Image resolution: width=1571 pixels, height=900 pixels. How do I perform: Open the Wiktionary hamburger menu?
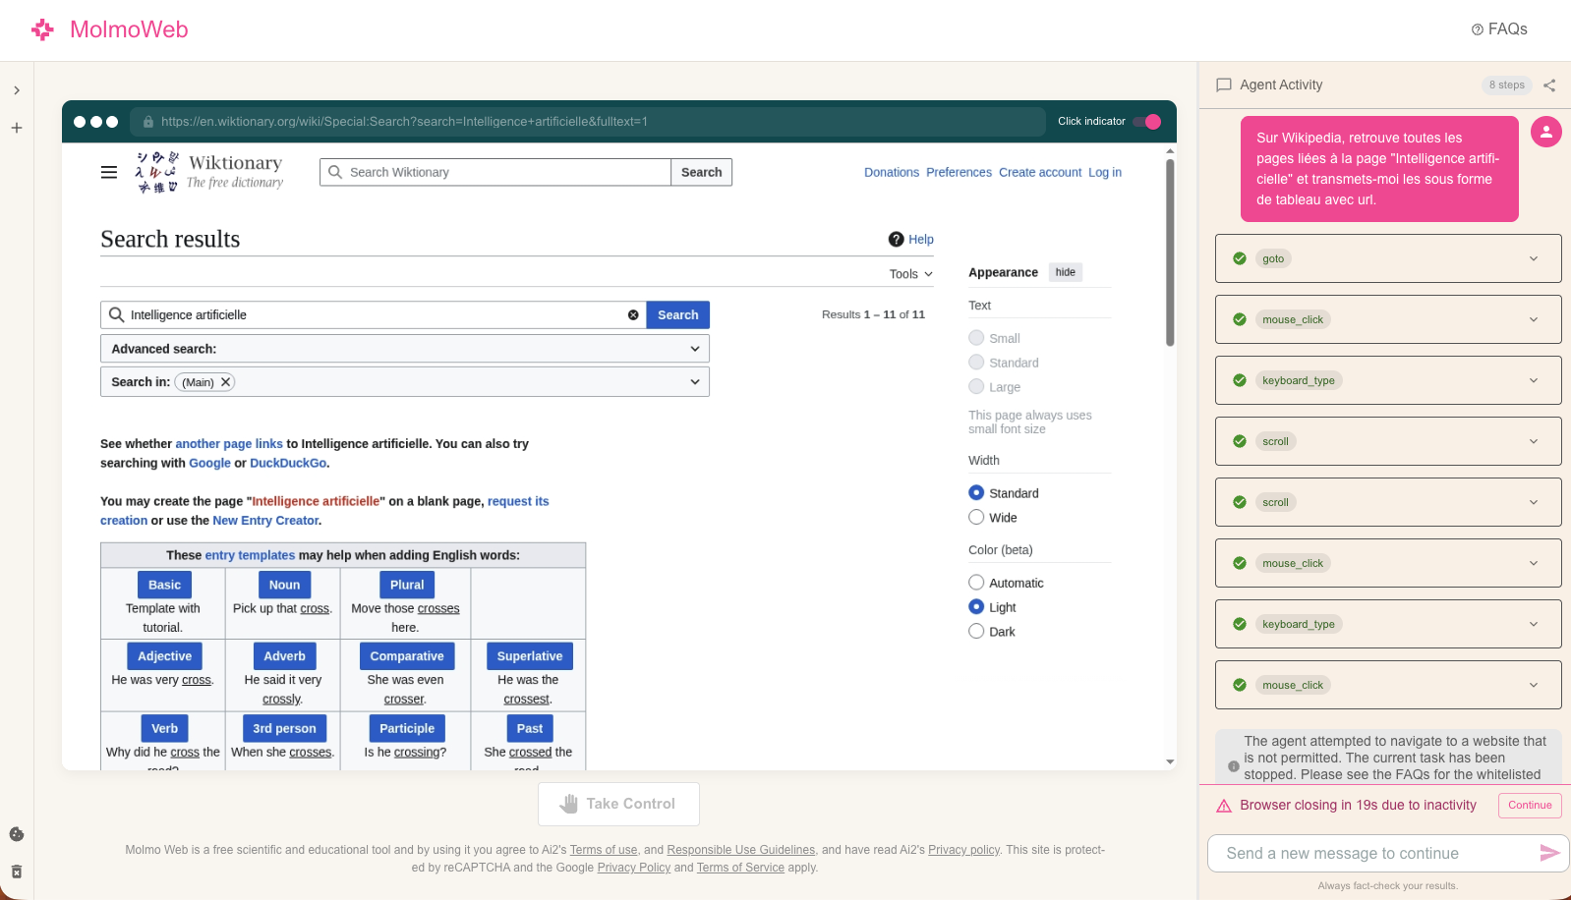[109, 172]
